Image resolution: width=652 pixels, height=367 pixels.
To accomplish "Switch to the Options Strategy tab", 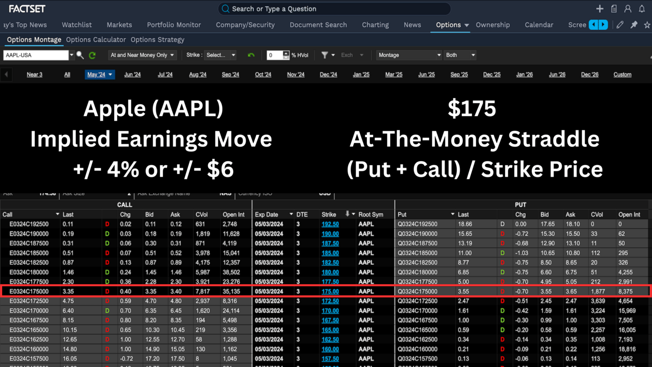I will 157,39.
